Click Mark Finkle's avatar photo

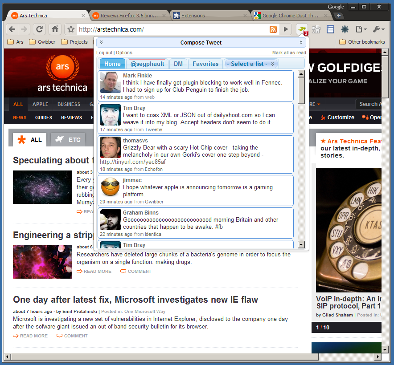coord(110,82)
